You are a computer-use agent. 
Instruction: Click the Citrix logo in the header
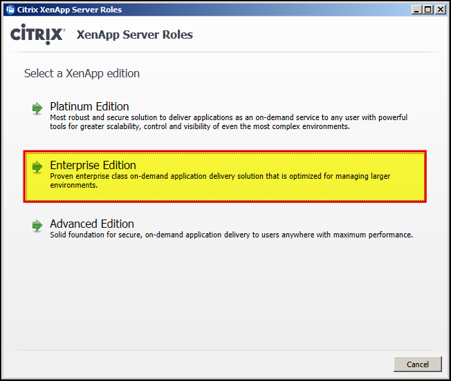pyautogui.click(x=38, y=35)
